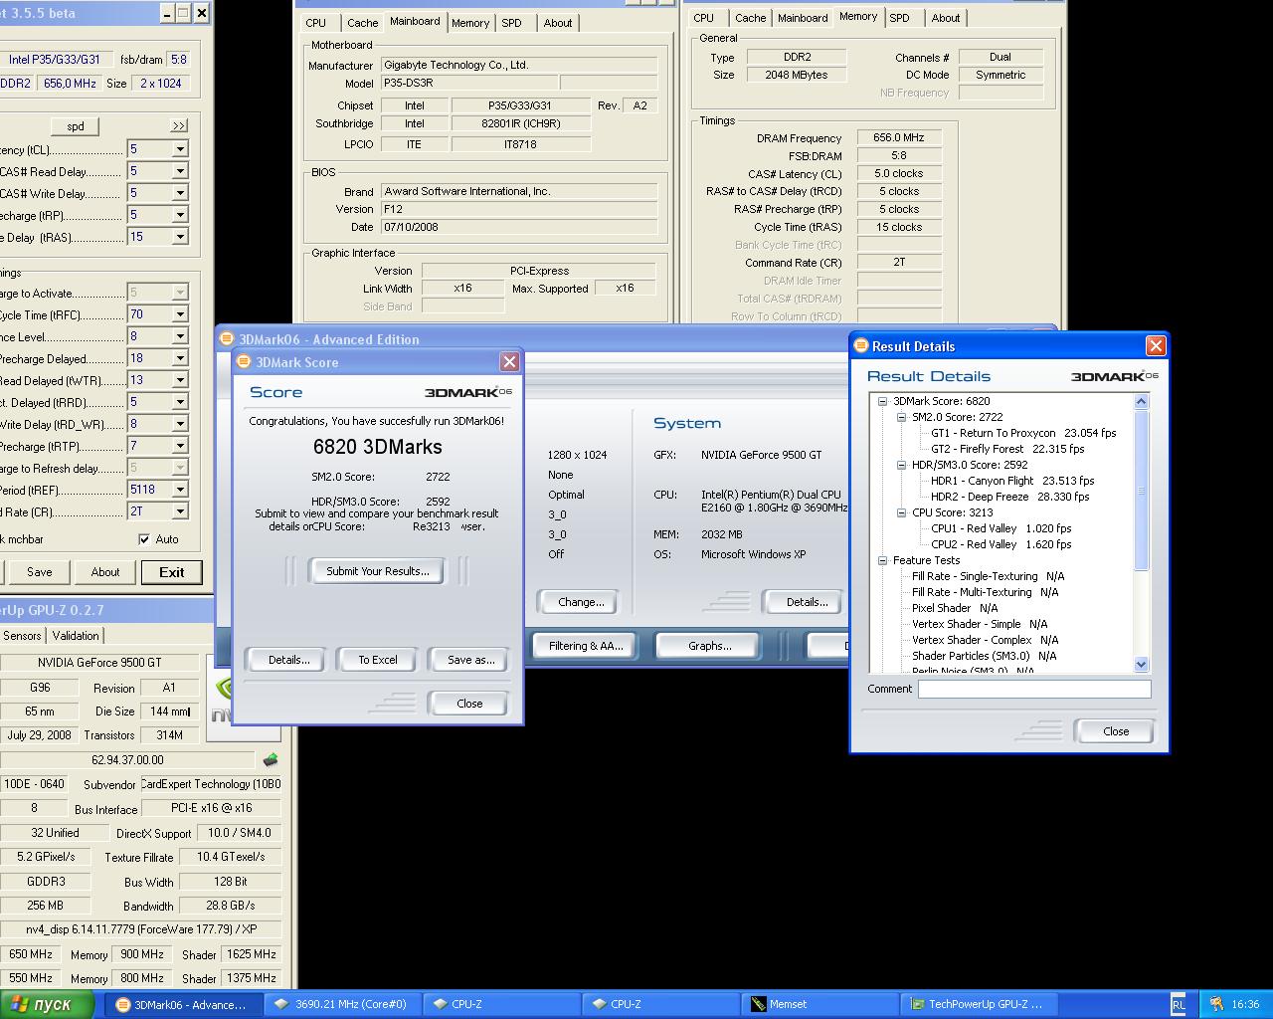Select GT1 - Return To Proxycon row
This screenshot has height=1019, width=1273.
point(1023,433)
